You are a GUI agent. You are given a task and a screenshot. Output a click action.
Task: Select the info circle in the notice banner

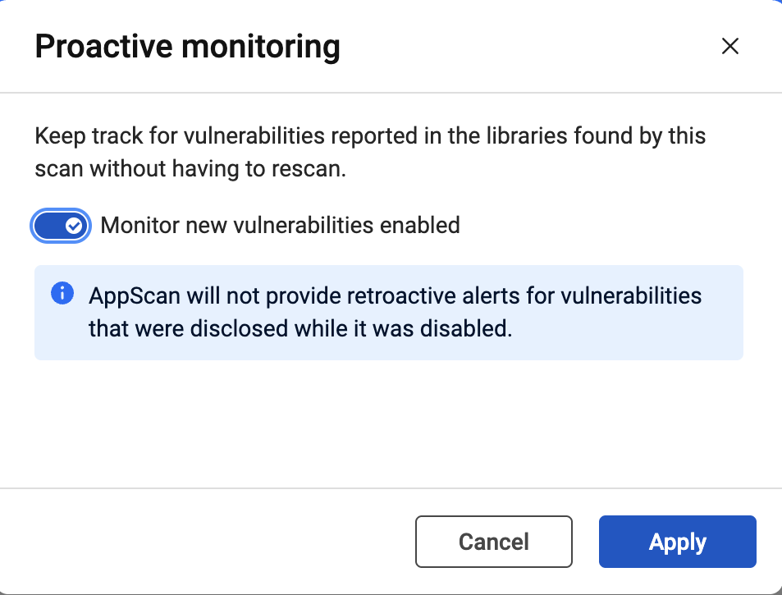tap(62, 293)
